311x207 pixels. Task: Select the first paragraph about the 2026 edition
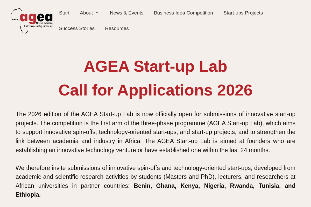155,132
